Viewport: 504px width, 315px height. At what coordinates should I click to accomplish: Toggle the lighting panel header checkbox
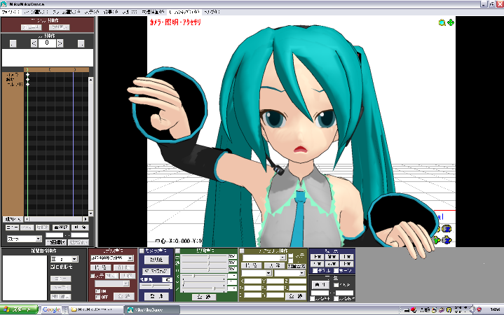pos(178,251)
